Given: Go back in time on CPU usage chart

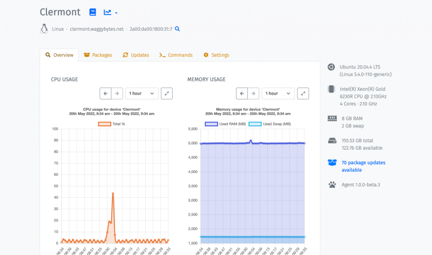Looking at the screenshot, I should [x=105, y=93].
